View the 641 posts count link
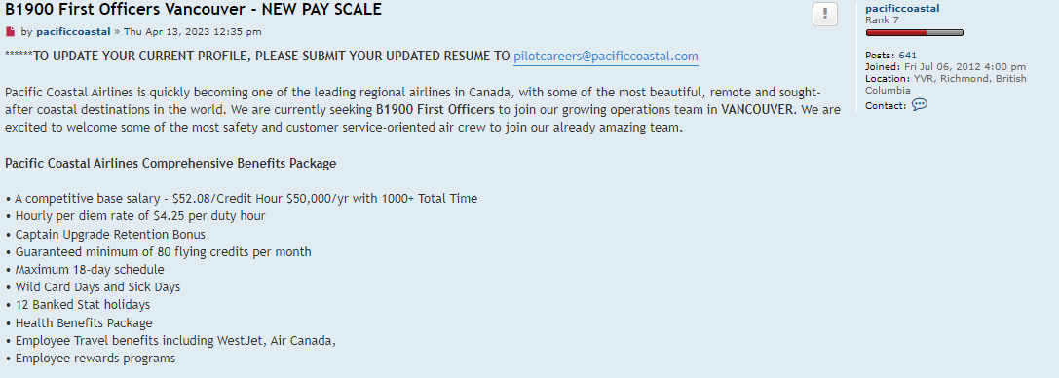 [908, 56]
